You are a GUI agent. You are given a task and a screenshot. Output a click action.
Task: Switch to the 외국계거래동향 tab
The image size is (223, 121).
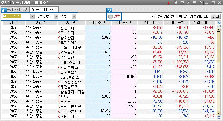point(15,10)
